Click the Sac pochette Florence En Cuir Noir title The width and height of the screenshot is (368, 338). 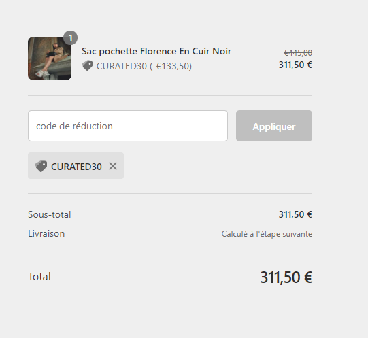coord(156,52)
